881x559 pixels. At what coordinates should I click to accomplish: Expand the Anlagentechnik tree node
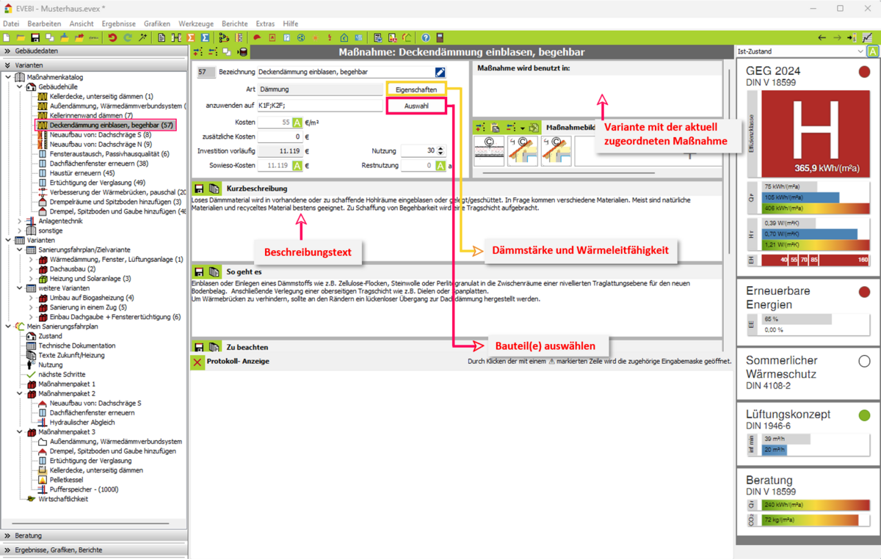coord(20,221)
